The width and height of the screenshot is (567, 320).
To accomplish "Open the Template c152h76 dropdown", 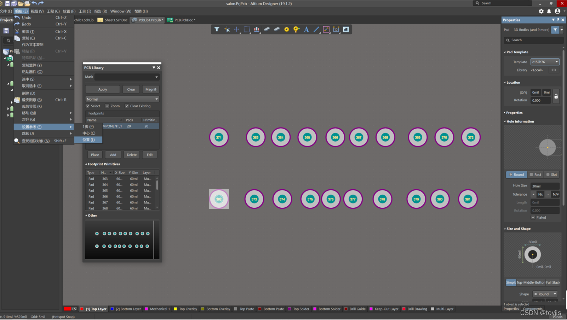I will point(545,62).
